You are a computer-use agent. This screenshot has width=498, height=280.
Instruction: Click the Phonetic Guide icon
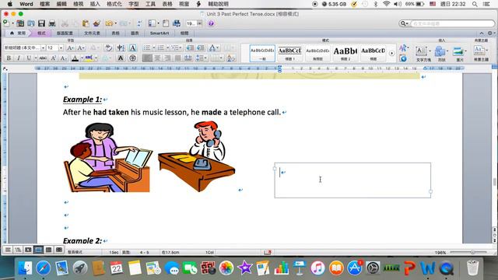[x=121, y=48]
